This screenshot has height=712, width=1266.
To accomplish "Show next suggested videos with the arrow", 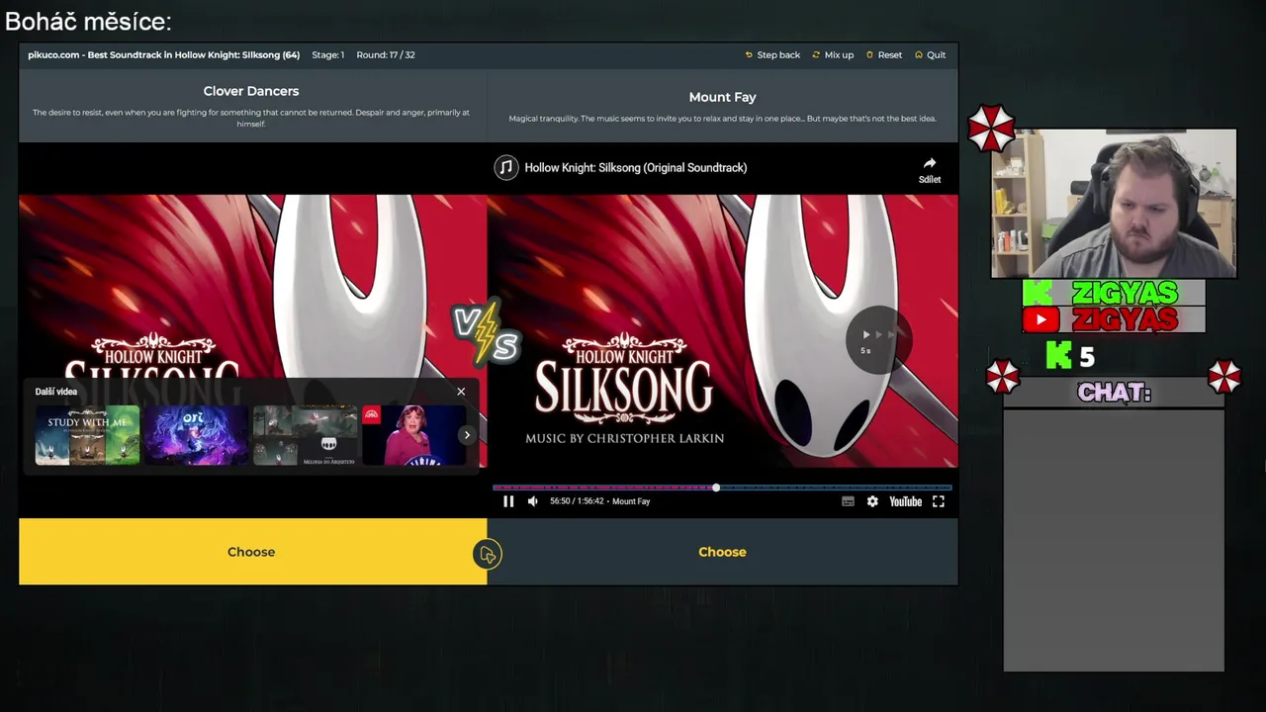I will (x=467, y=435).
